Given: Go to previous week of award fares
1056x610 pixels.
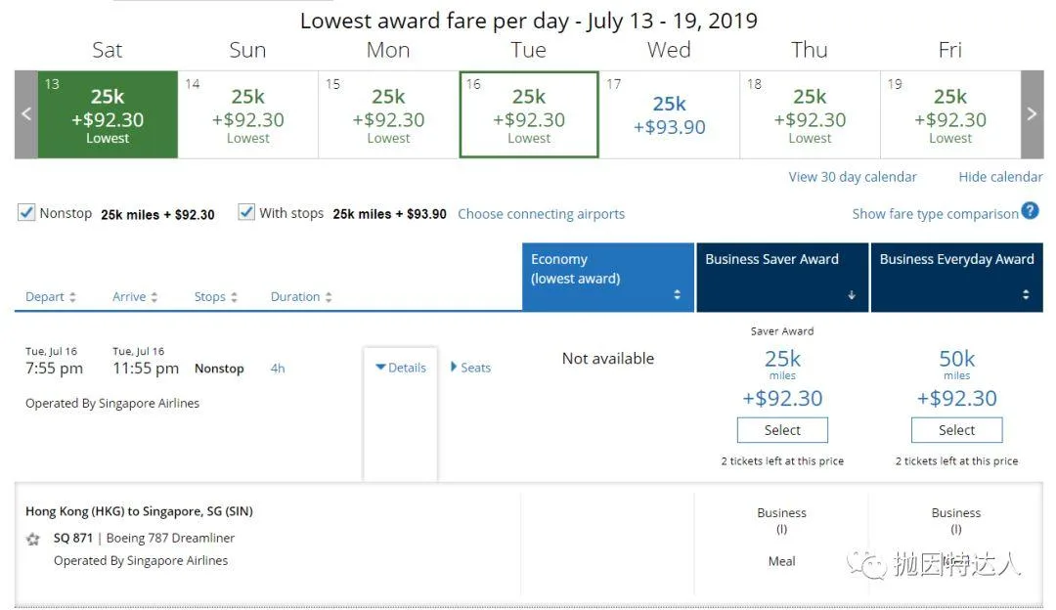Looking at the screenshot, I should [x=26, y=114].
